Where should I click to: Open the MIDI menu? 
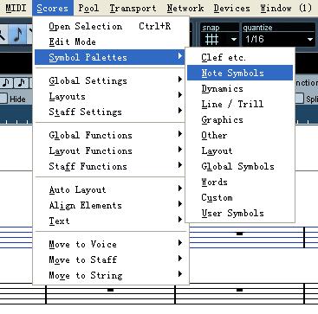tap(16, 8)
